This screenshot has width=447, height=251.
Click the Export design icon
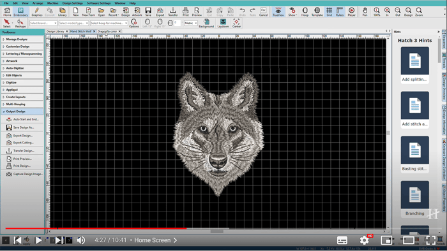tap(160, 11)
